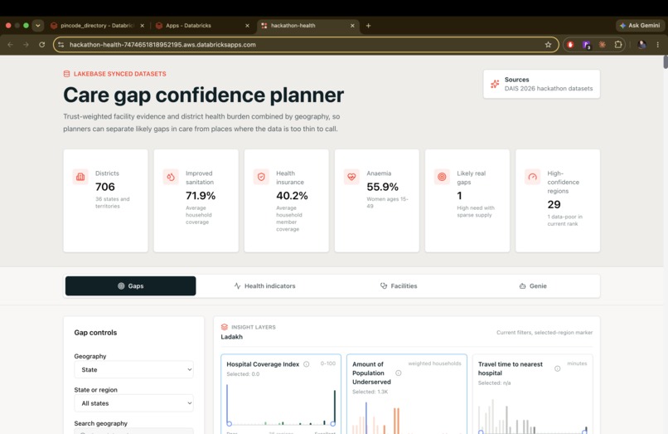
Task: Select the Gaps tab
Action: click(130, 286)
